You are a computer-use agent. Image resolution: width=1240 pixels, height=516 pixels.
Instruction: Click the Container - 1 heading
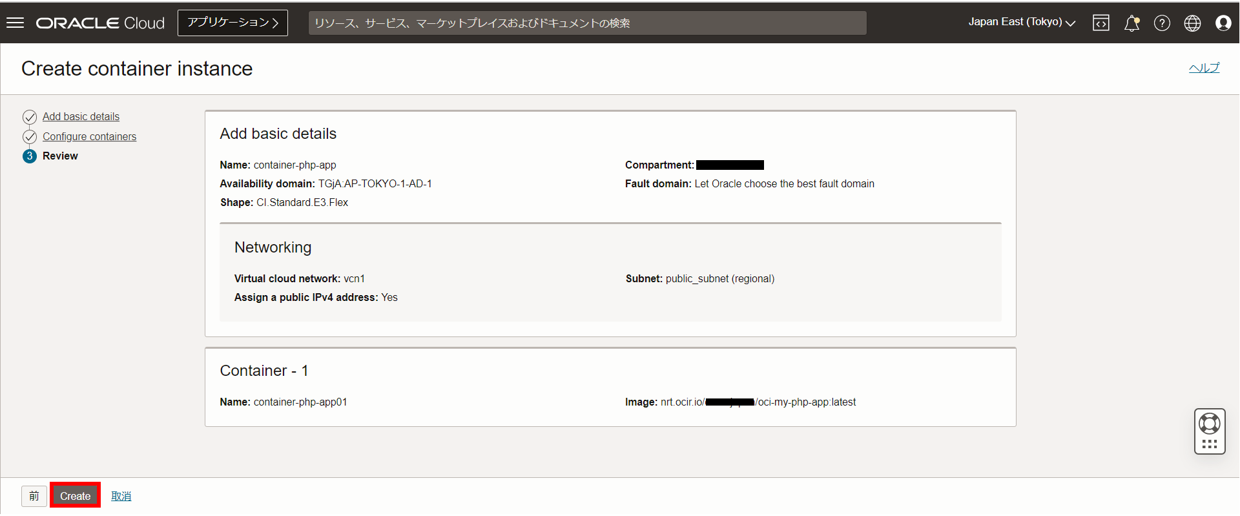[x=264, y=371]
